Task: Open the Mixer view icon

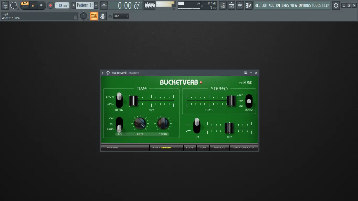Action: coord(240,5)
